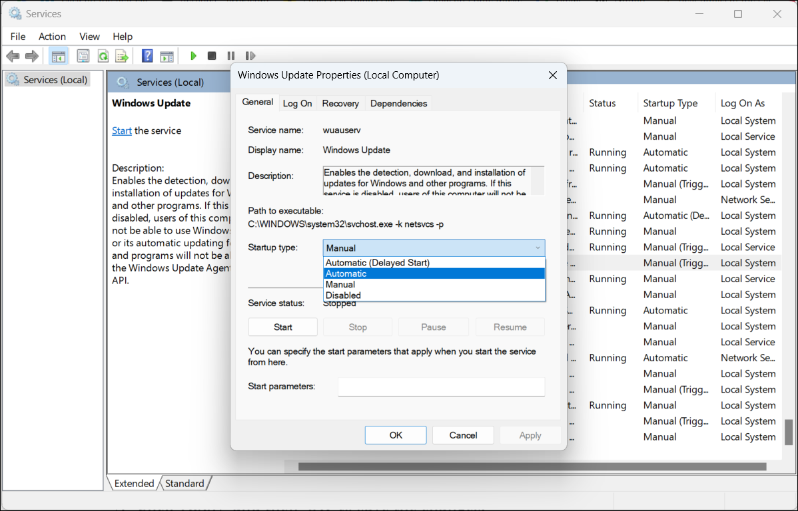Stop service with the toolbar square icon
Screen dimensions: 798x511
point(212,56)
